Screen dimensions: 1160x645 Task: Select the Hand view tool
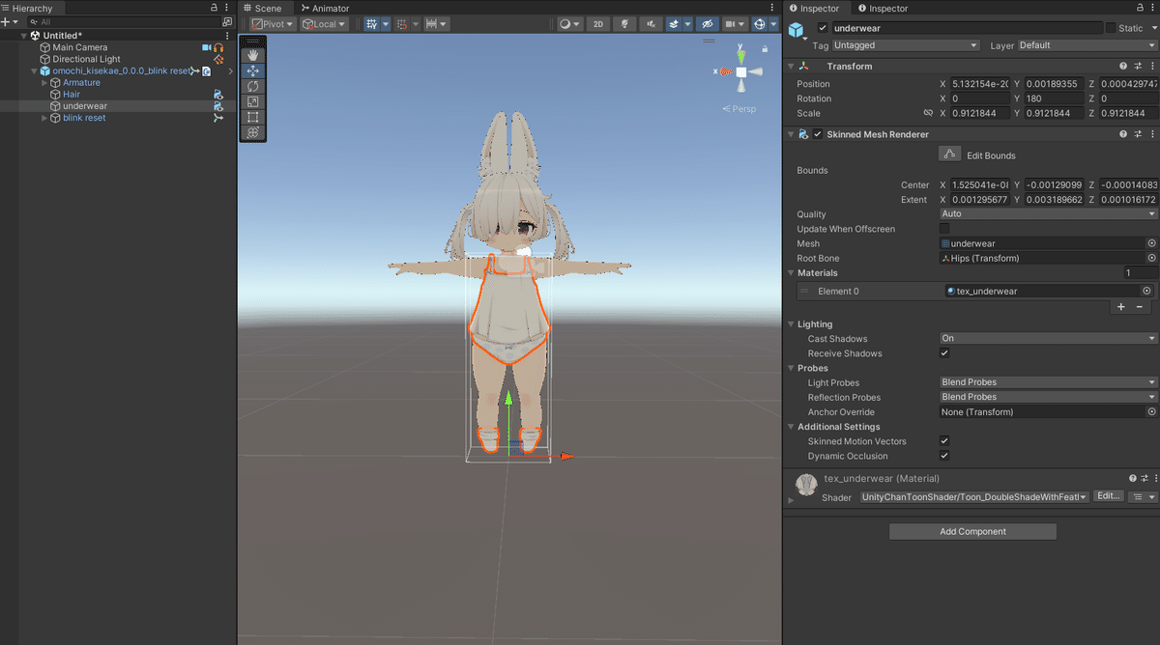(252, 55)
